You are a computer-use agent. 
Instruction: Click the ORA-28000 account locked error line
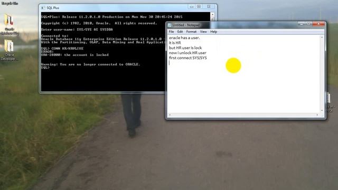click(75, 55)
